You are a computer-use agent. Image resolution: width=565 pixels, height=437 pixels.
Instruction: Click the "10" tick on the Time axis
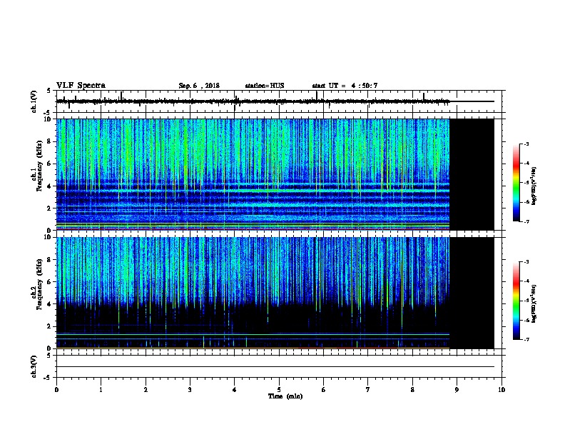(x=502, y=389)
